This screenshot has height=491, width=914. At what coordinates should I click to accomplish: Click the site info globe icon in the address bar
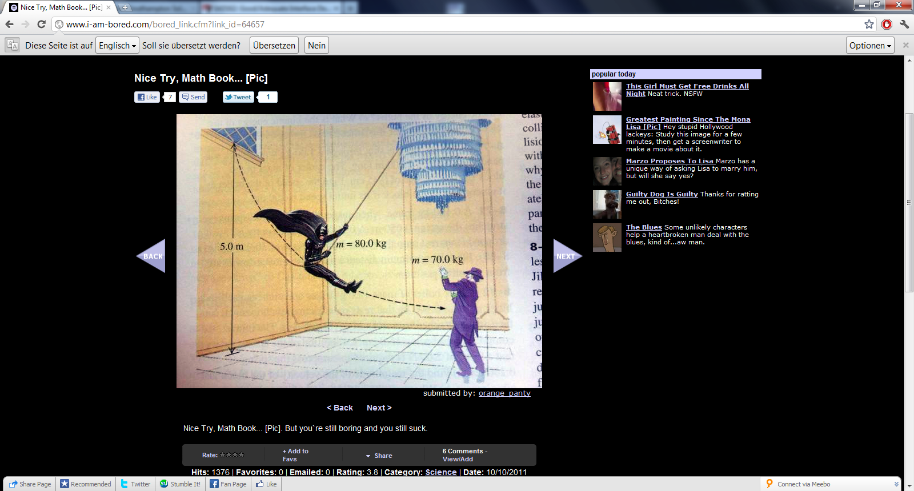tap(59, 24)
